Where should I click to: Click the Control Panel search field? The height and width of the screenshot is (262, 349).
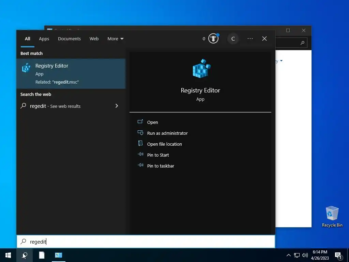tap(291, 43)
